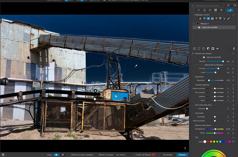Open the fx Effects corrections tab

(221, 10)
